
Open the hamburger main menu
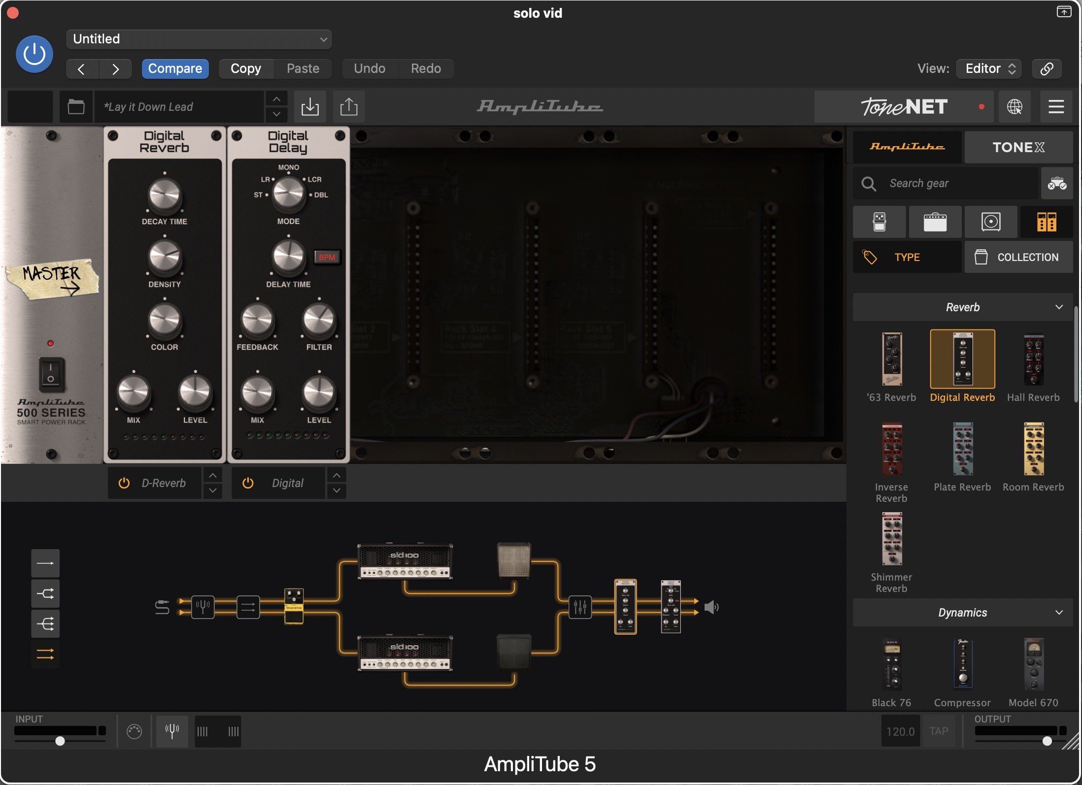[x=1056, y=106]
